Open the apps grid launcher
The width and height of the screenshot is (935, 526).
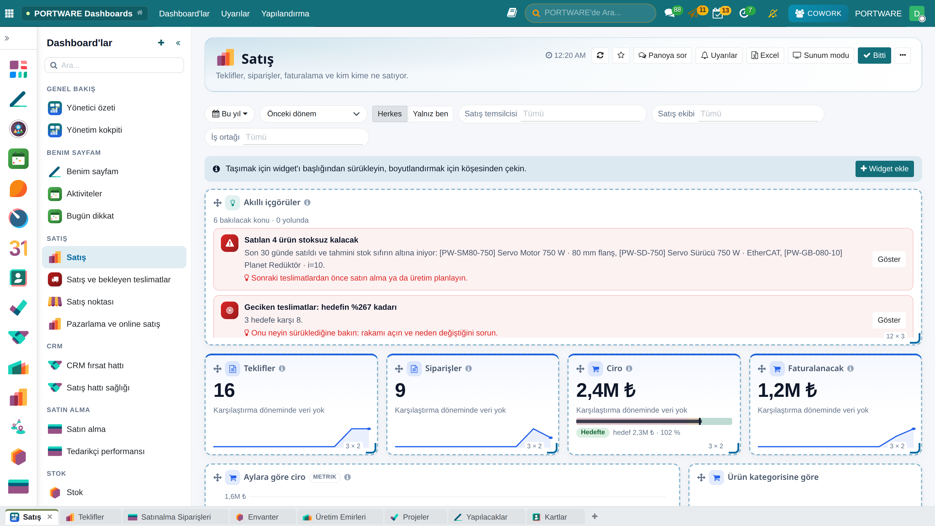[x=9, y=13]
